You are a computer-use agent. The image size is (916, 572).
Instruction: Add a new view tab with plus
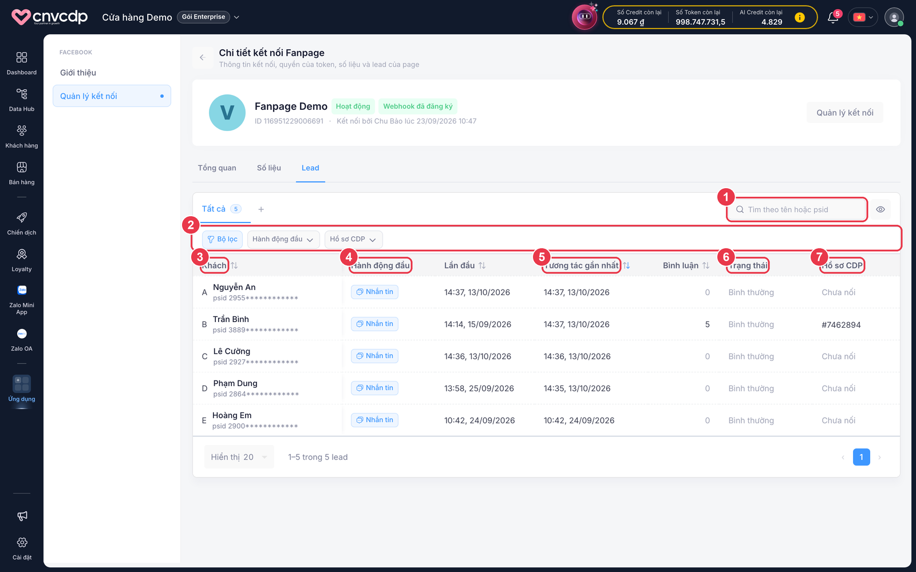tap(261, 209)
